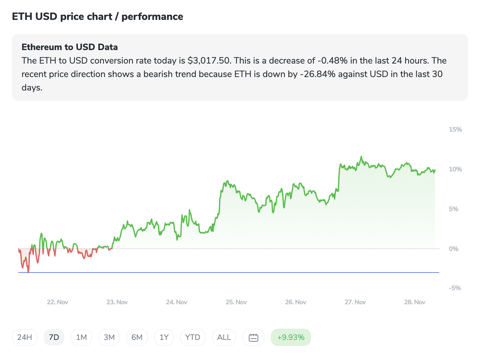Show the 6M price performance
480x364 pixels.
coord(137,337)
